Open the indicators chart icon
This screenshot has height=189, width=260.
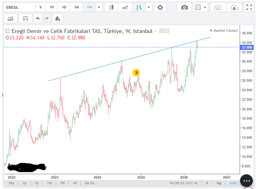click(x=11, y=18)
